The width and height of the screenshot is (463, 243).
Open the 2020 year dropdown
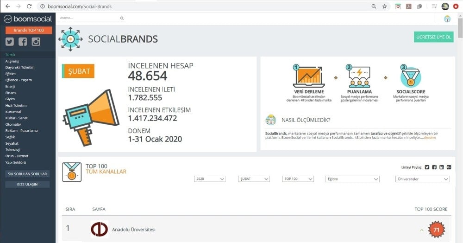210,179
